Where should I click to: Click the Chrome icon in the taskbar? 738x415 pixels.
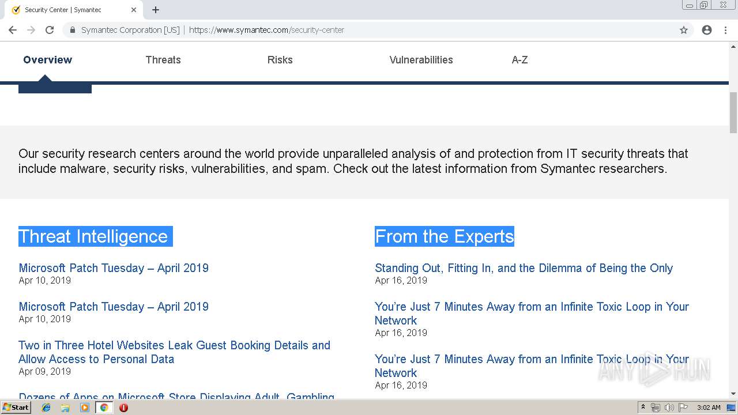[104, 408]
